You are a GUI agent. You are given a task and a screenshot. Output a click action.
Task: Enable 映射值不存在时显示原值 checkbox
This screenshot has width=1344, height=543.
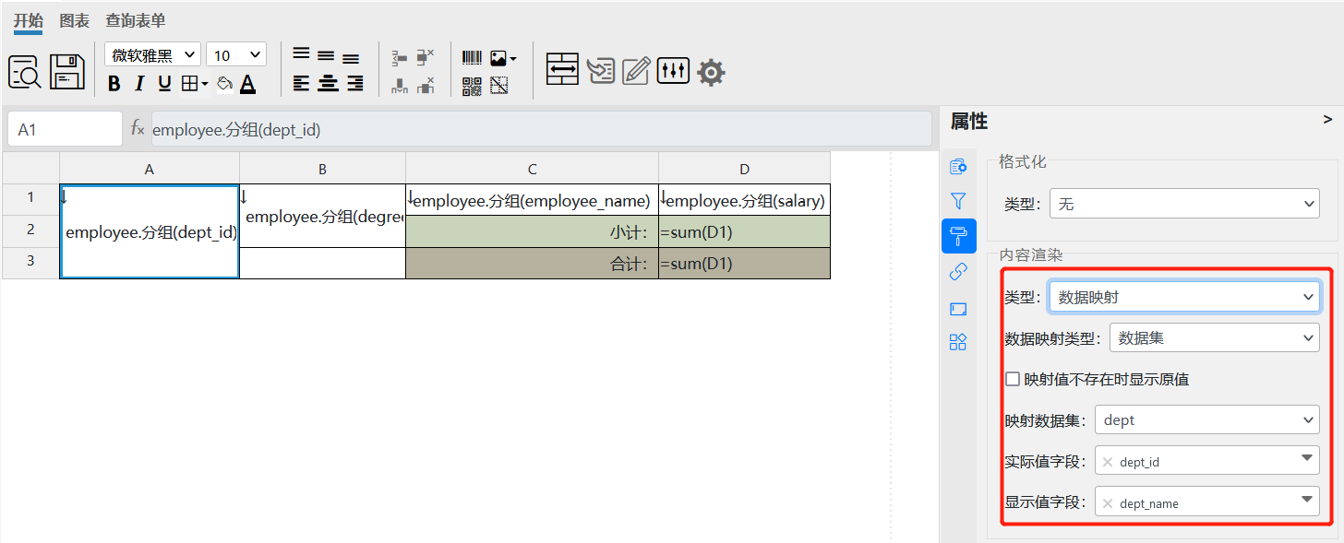tap(1013, 379)
